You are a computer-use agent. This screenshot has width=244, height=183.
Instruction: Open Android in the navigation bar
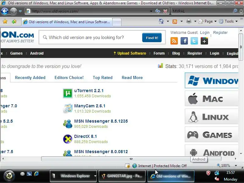(37, 53)
